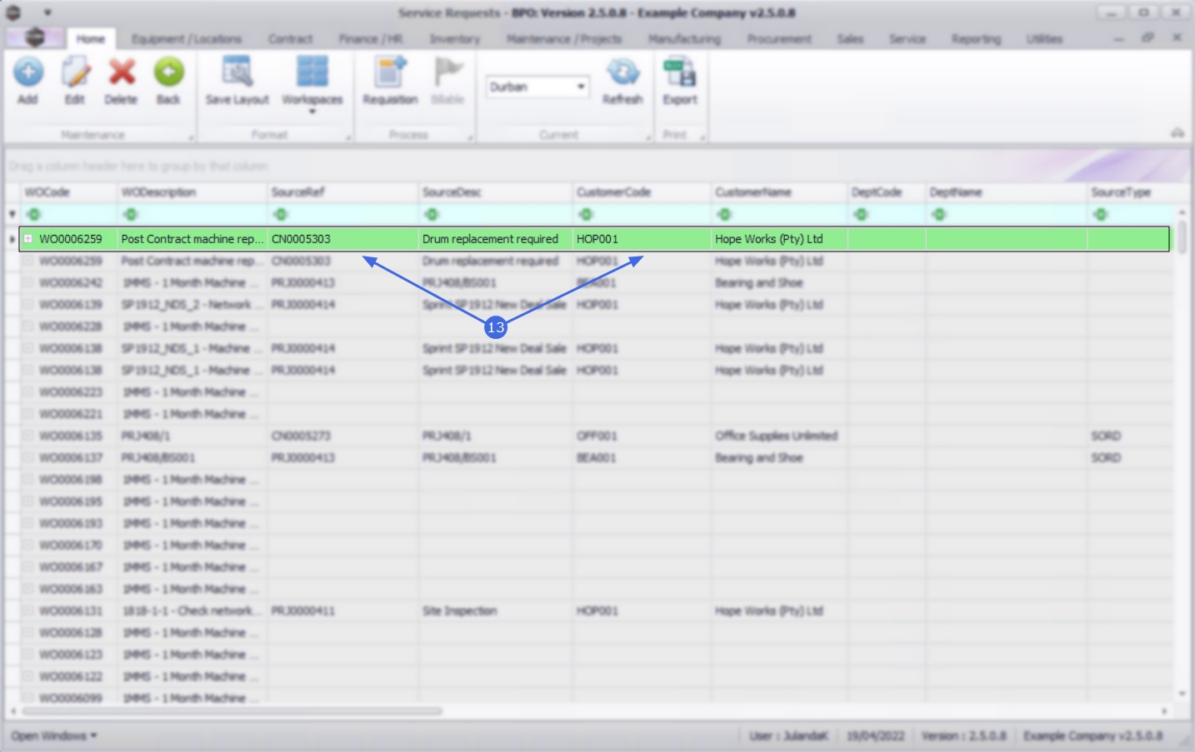Switch to the Service tab
1195x752 pixels.
907,39
